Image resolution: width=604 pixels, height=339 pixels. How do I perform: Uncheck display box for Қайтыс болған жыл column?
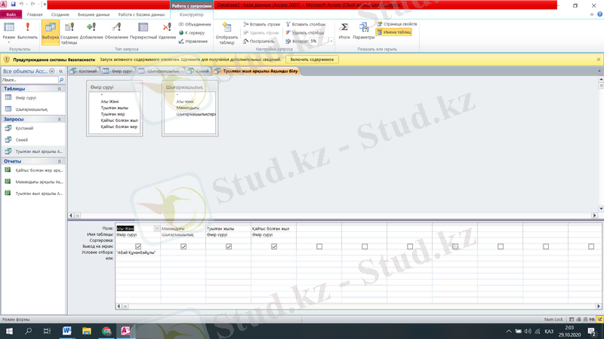coord(274,246)
